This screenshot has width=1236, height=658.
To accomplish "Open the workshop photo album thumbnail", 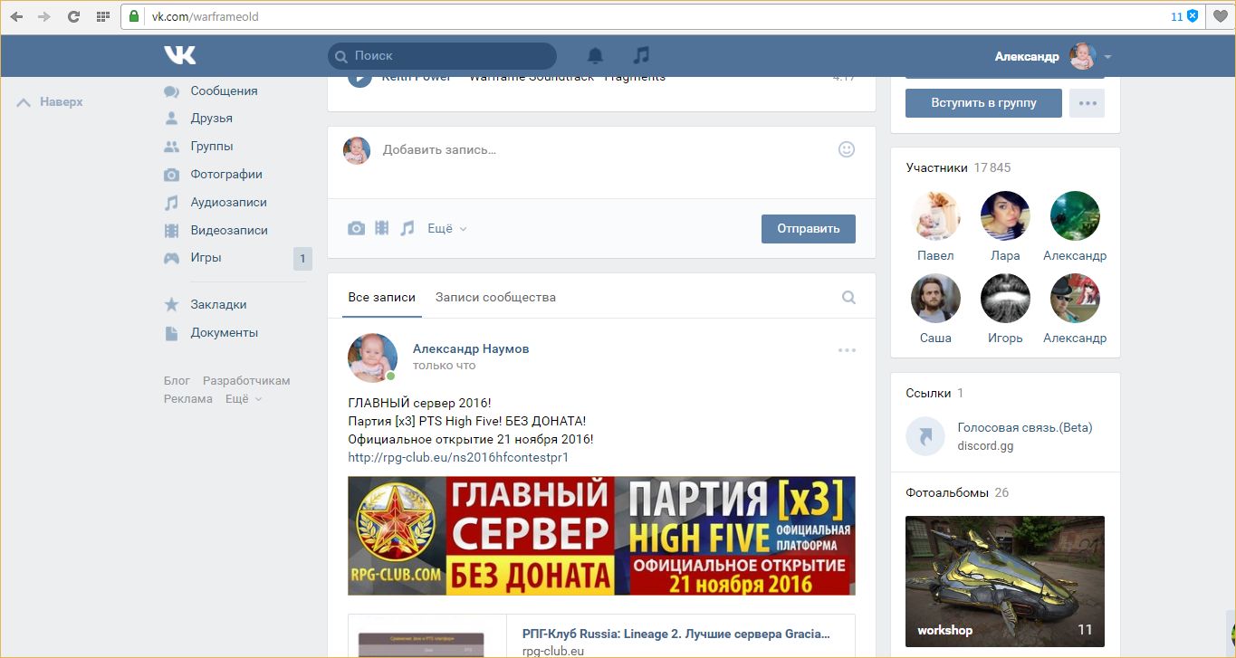I will (1004, 581).
